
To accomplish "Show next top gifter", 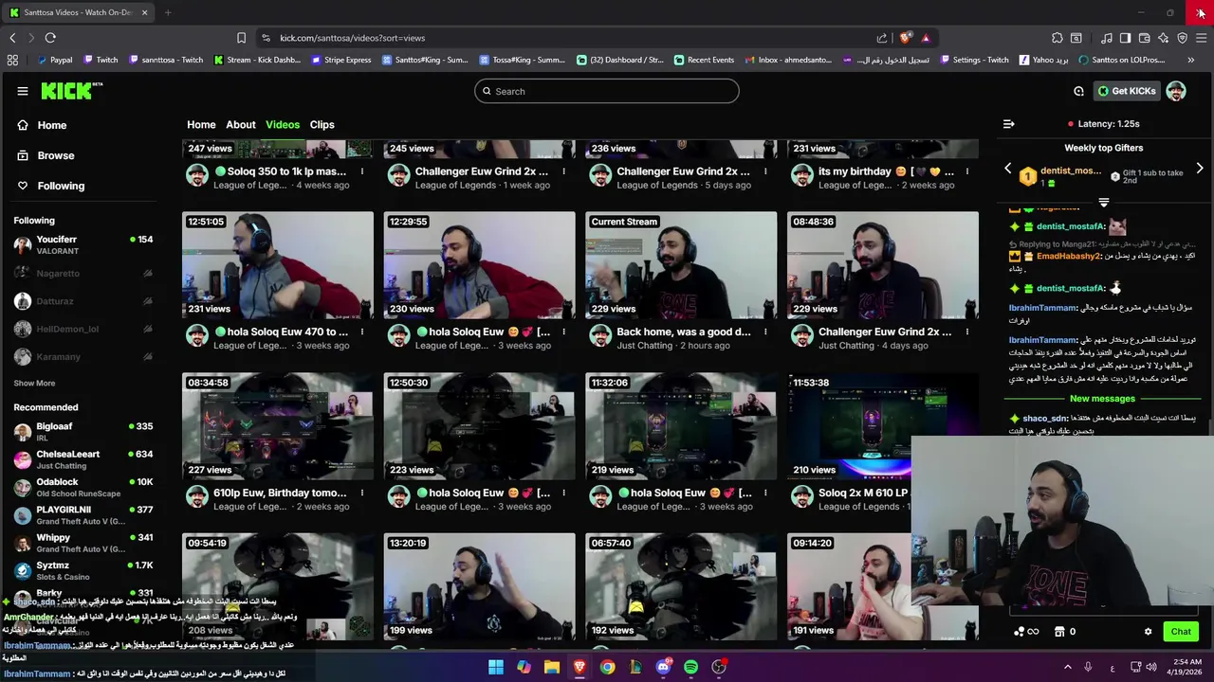I will [1200, 169].
